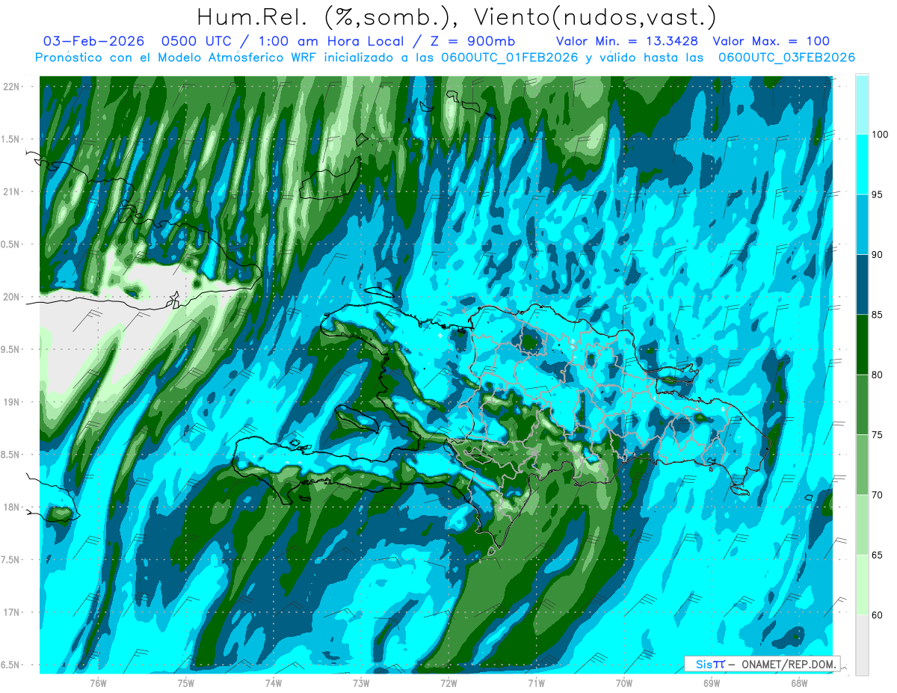897x693 pixels.
Task: Choose the dark green 80–85 legend band
Action: (x=862, y=345)
